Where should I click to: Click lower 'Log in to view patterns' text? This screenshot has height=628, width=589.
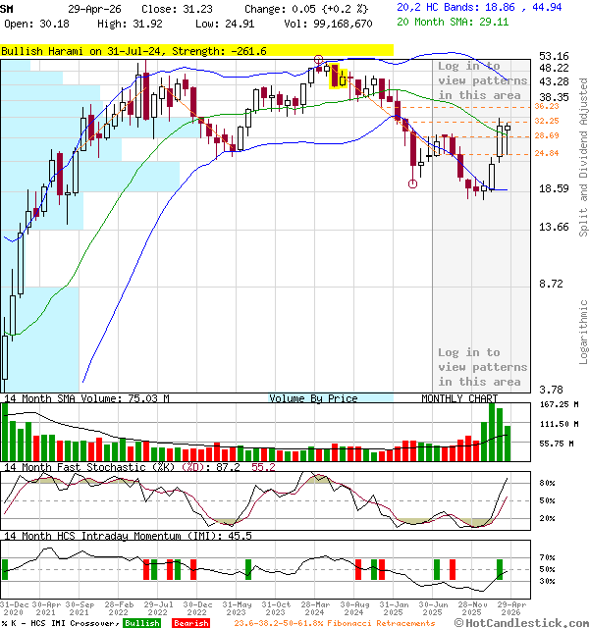(x=480, y=367)
